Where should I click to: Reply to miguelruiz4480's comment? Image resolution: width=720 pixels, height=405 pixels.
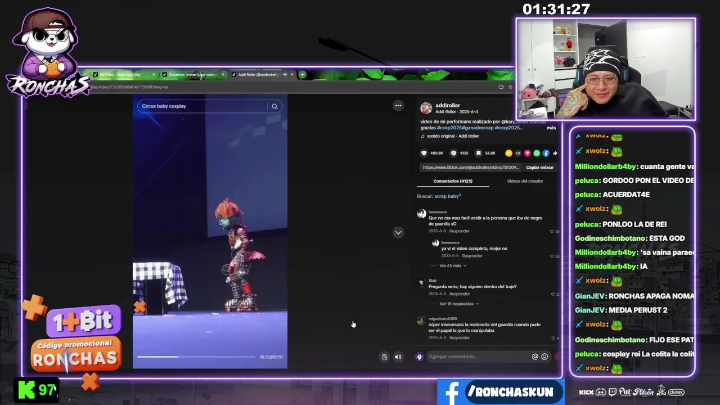click(459, 337)
